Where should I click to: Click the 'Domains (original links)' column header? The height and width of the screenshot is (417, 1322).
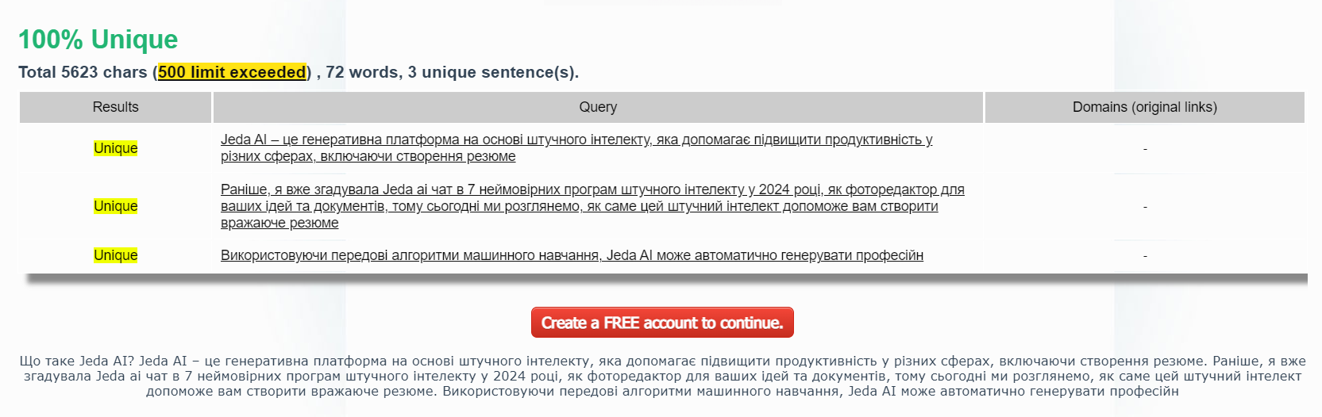pyautogui.click(x=1144, y=107)
